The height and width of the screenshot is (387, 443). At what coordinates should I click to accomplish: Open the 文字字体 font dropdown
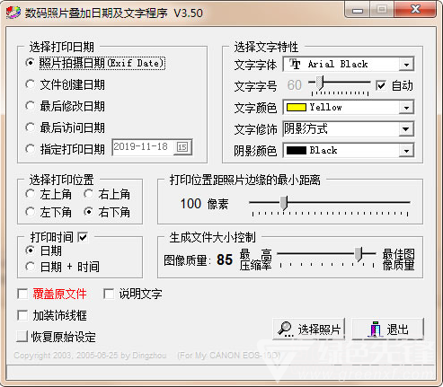click(x=406, y=65)
